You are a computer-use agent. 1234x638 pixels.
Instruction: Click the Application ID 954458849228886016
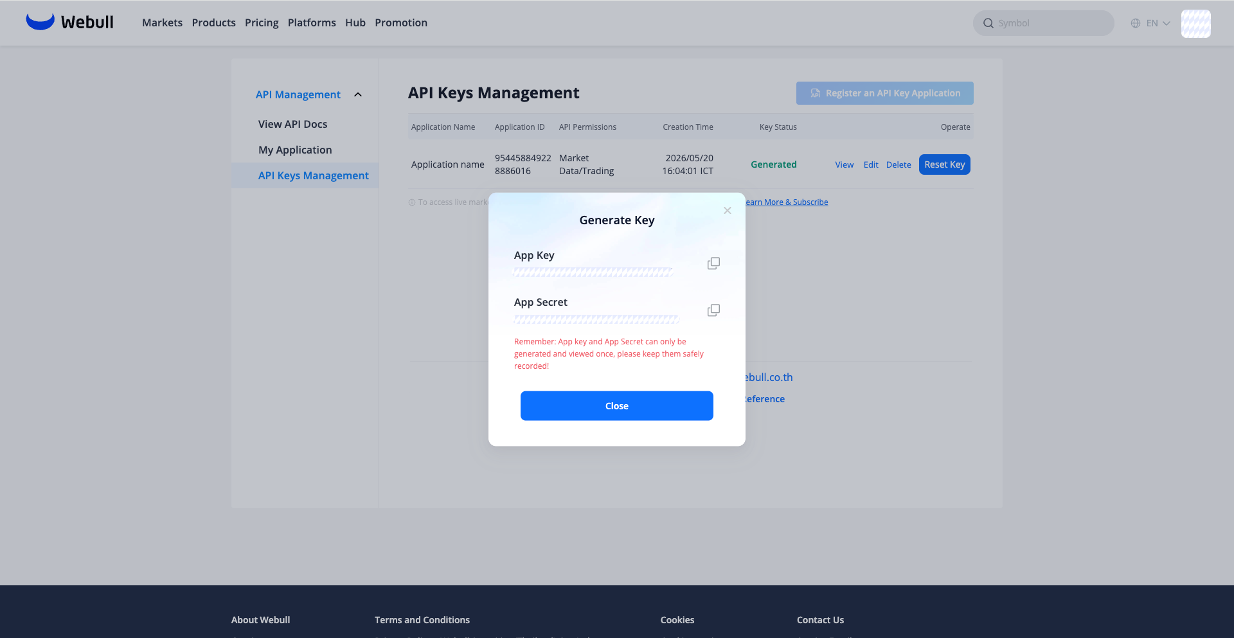click(523, 164)
